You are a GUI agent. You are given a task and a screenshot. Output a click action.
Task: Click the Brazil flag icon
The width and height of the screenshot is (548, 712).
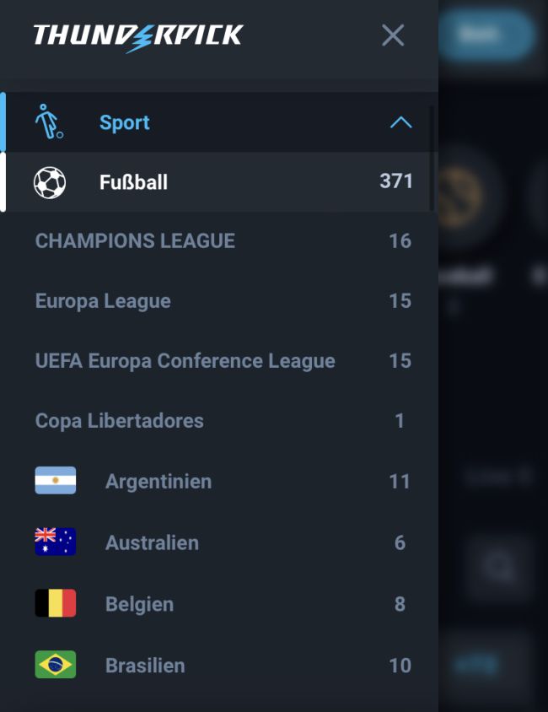coord(56,665)
